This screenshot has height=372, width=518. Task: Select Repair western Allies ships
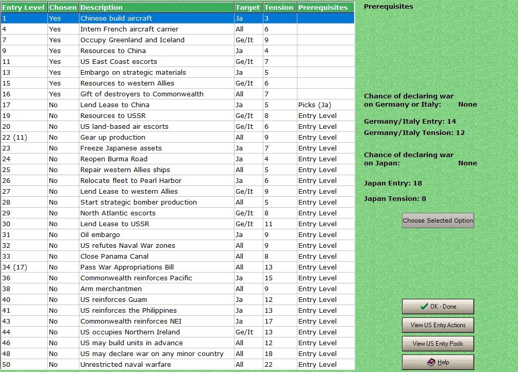[178, 170]
